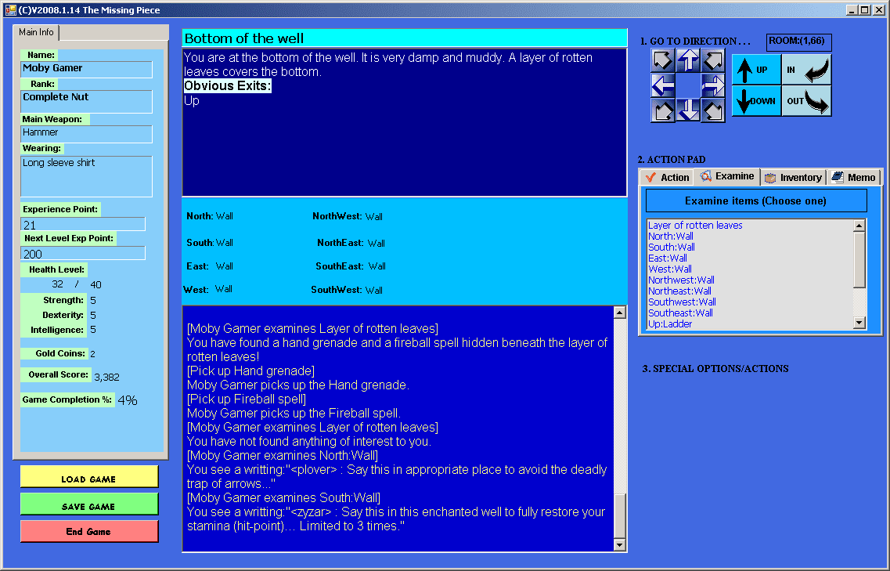Click the northwest diagonal arrow

(663, 60)
